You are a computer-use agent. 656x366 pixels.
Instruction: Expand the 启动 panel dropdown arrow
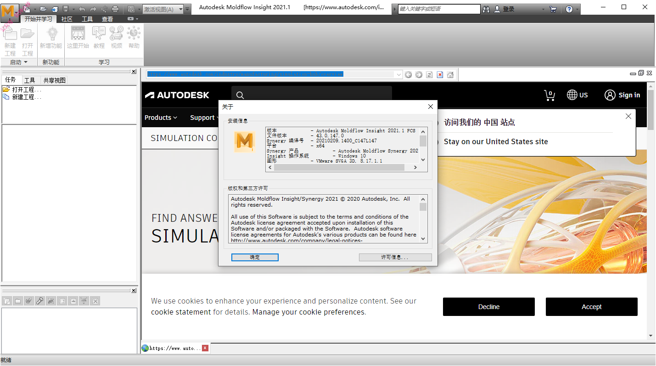(x=26, y=62)
